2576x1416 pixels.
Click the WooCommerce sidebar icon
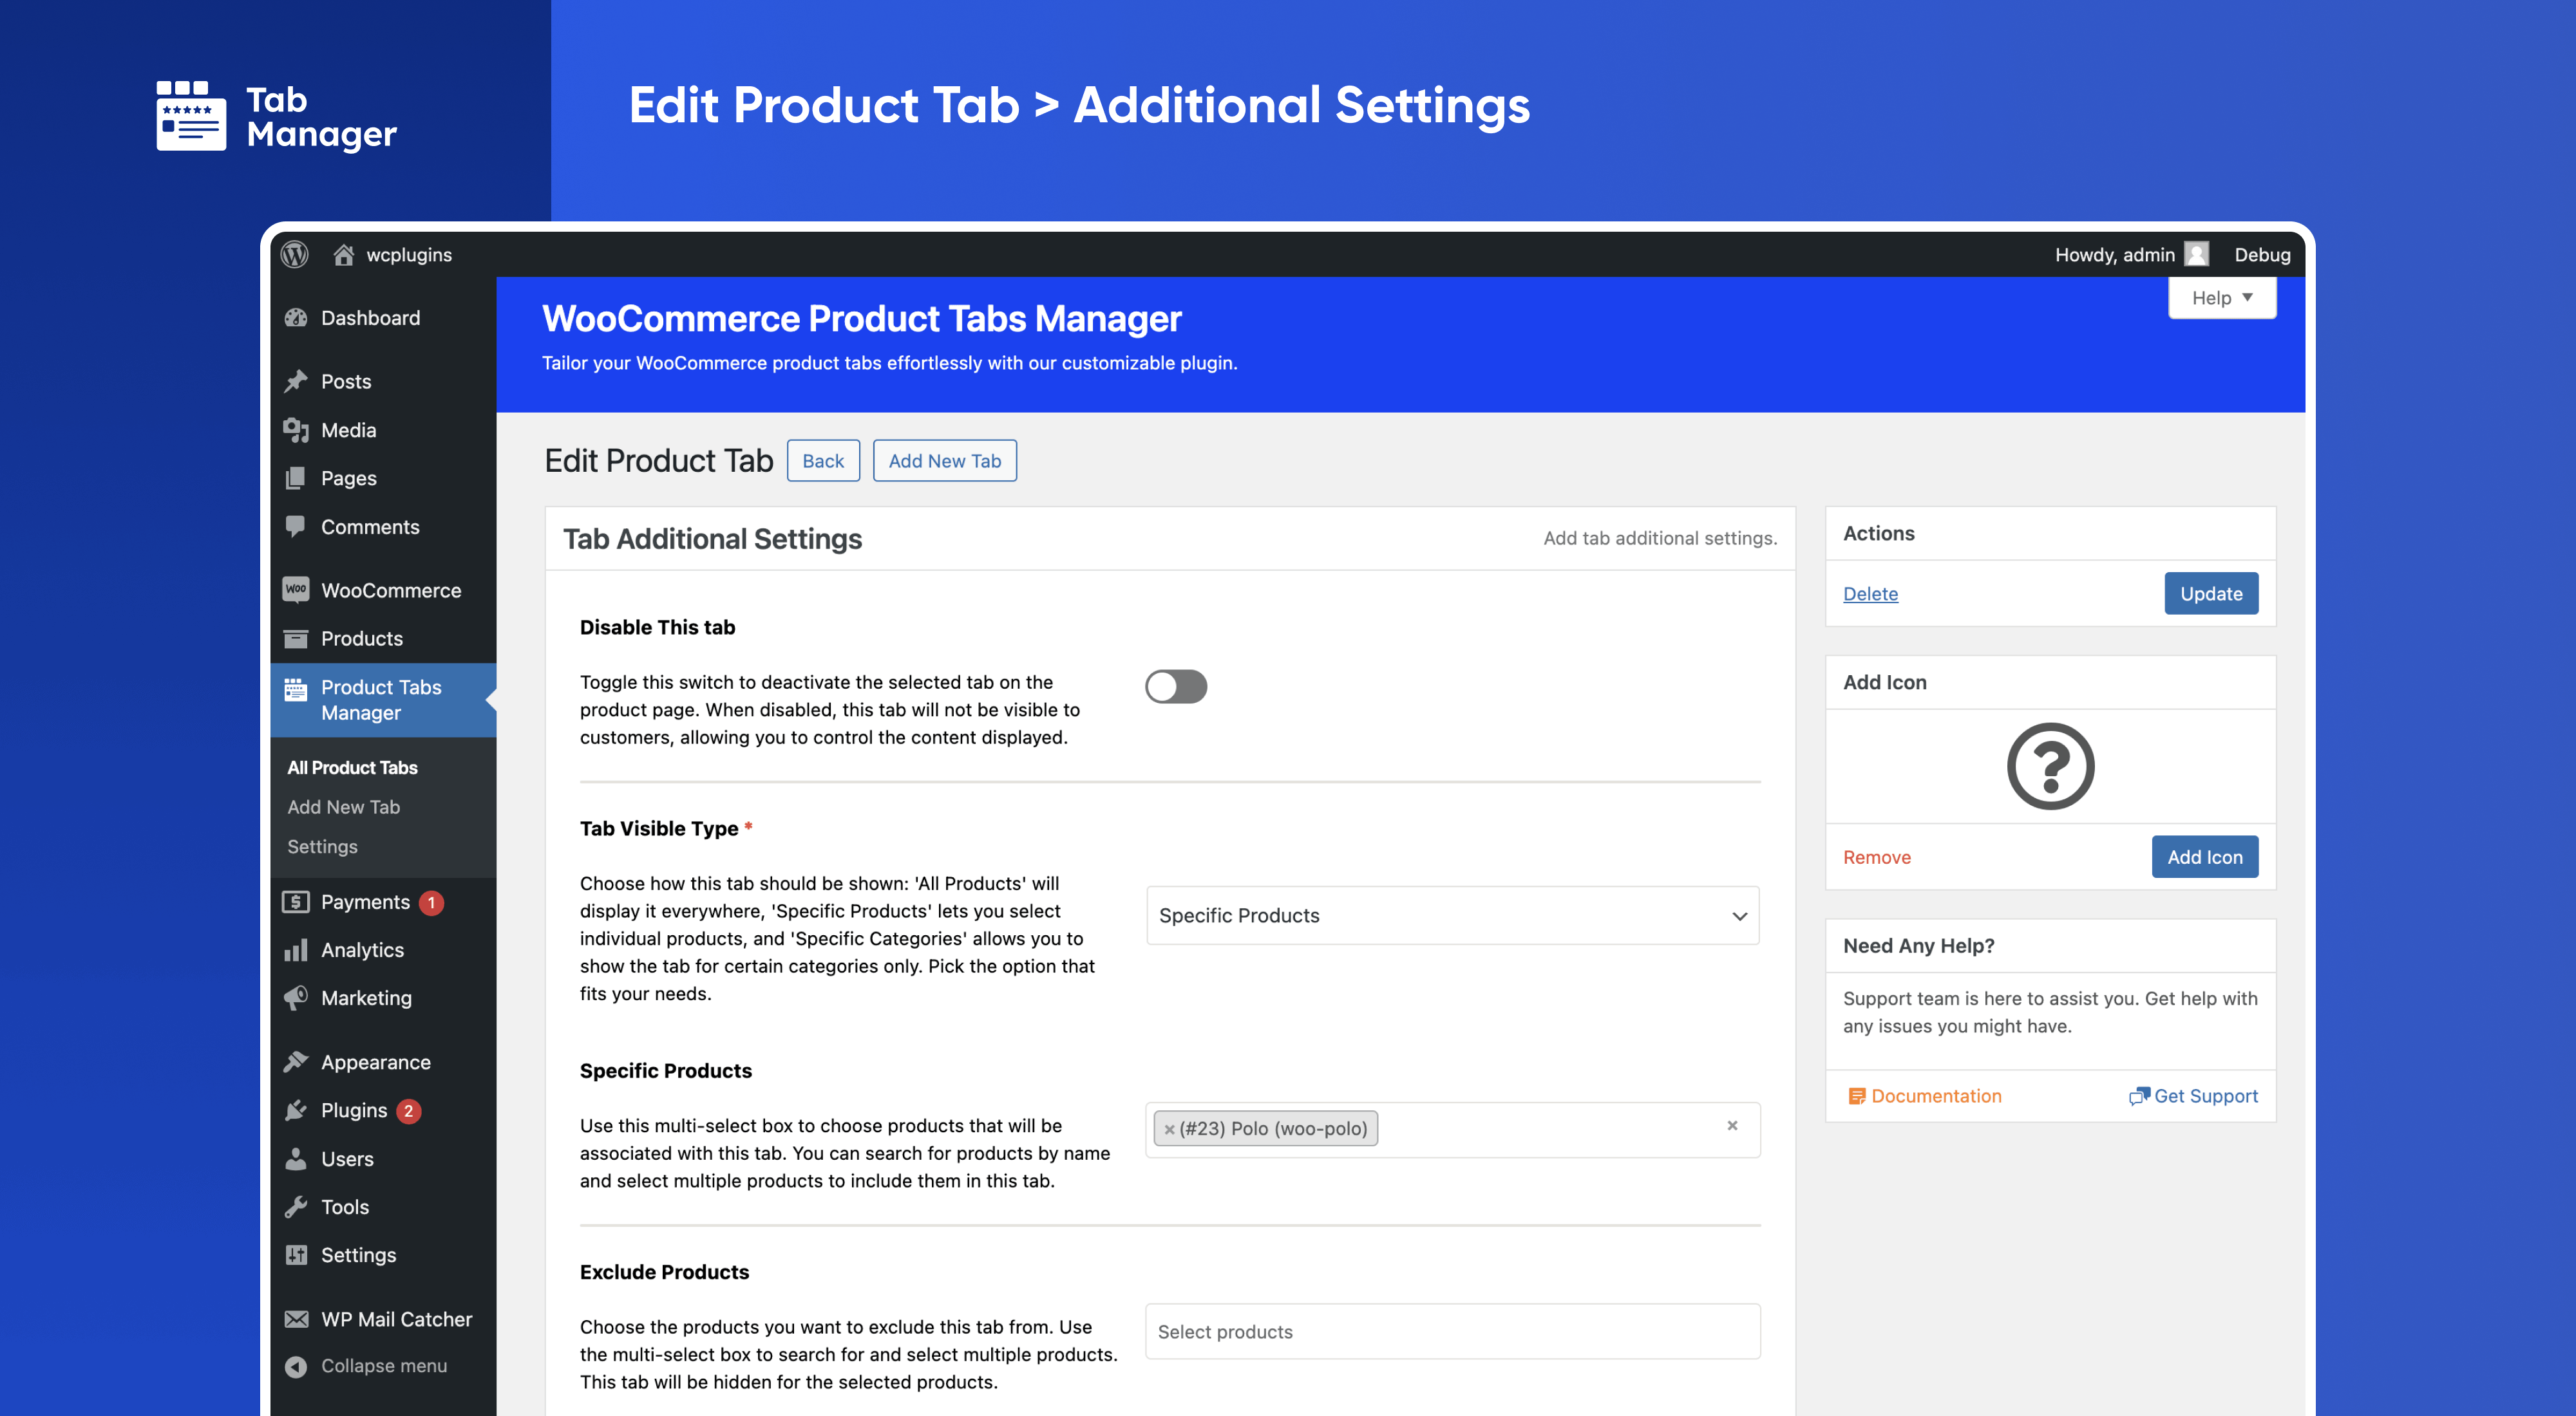coord(296,590)
